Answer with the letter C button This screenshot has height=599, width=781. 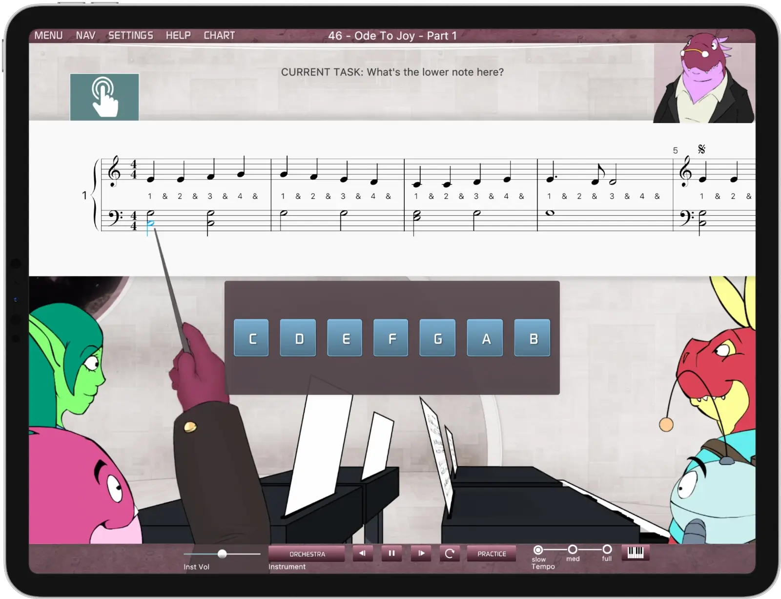coord(252,338)
